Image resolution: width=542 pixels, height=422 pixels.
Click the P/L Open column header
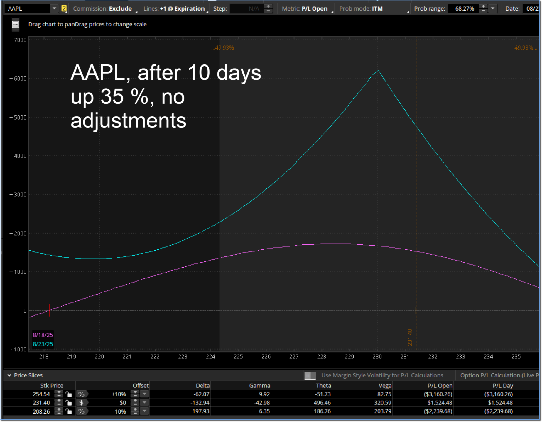440,386
